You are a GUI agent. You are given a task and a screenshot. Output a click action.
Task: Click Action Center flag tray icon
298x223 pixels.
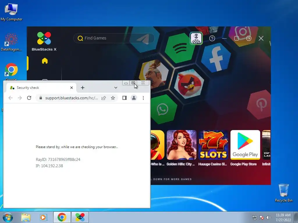pyautogui.click(x=262, y=217)
